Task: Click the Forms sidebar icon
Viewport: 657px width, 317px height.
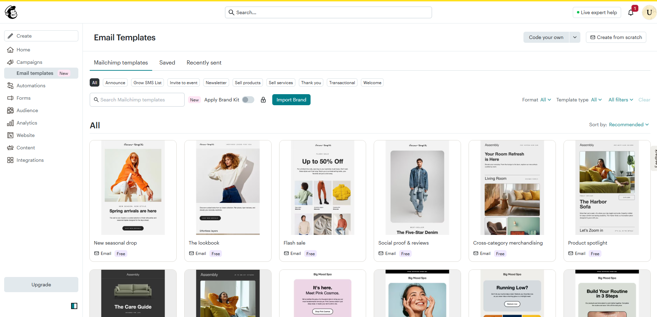Action: point(10,98)
